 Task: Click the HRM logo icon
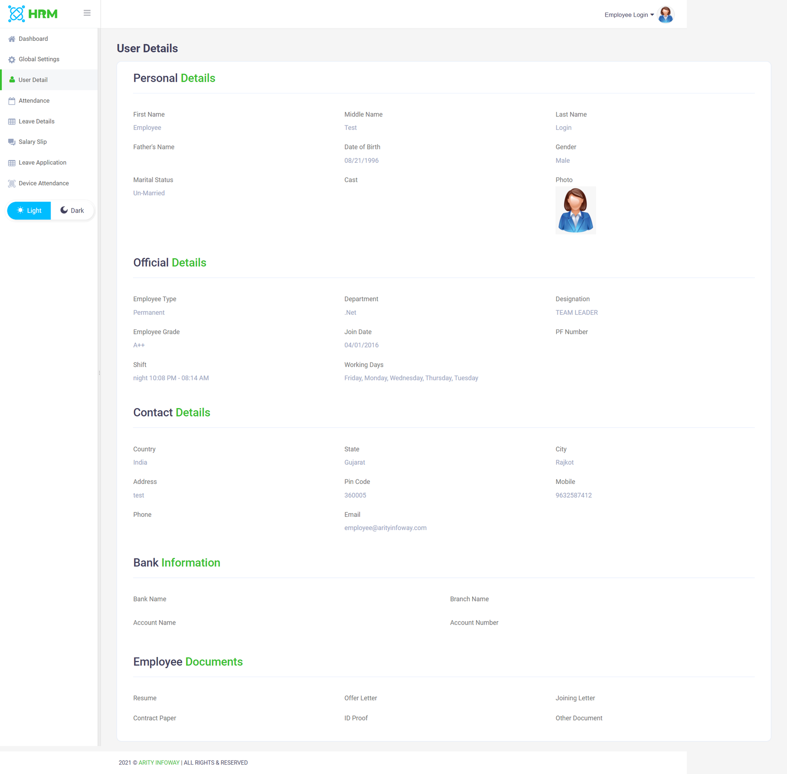pyautogui.click(x=16, y=14)
